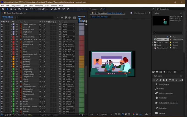Screen dimensions: 187x117
Task: Select the Clone Stamp tool
Action: coord(55,9)
